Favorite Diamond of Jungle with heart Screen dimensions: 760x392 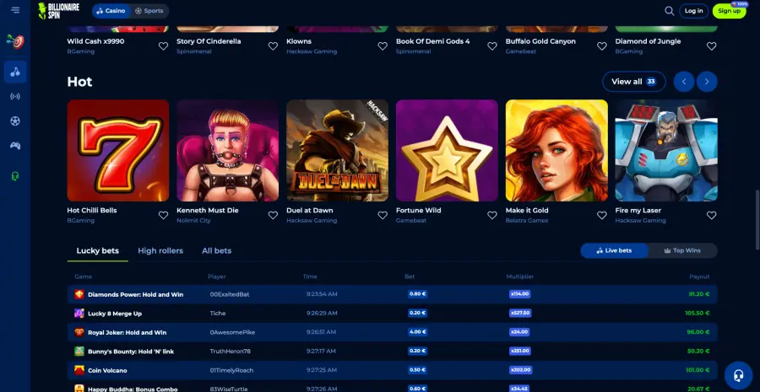(x=711, y=46)
